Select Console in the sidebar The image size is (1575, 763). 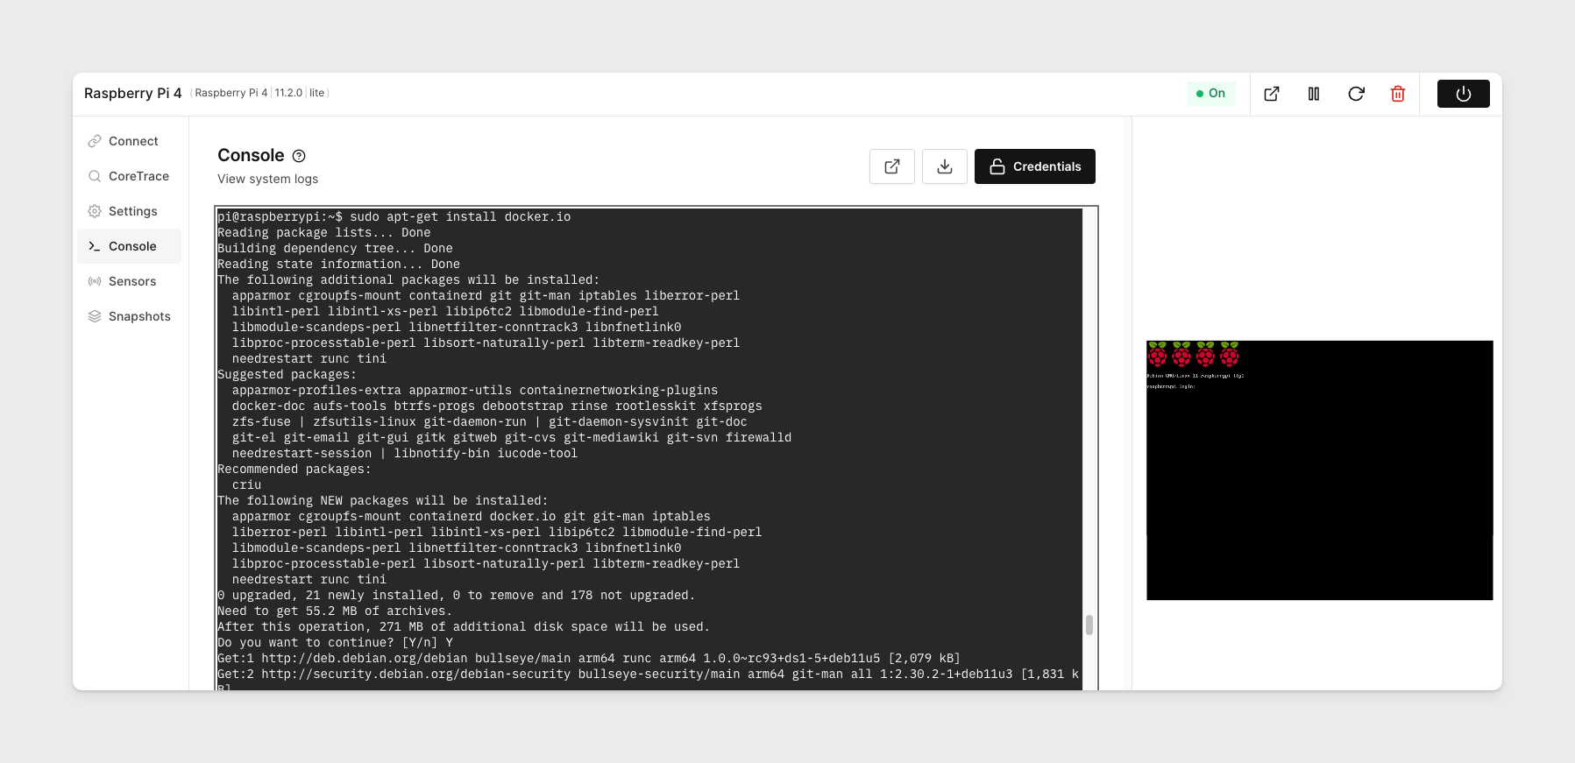(129, 246)
